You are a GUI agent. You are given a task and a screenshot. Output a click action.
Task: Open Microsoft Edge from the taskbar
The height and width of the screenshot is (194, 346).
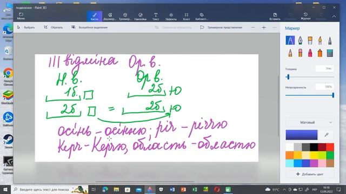click(x=105, y=189)
